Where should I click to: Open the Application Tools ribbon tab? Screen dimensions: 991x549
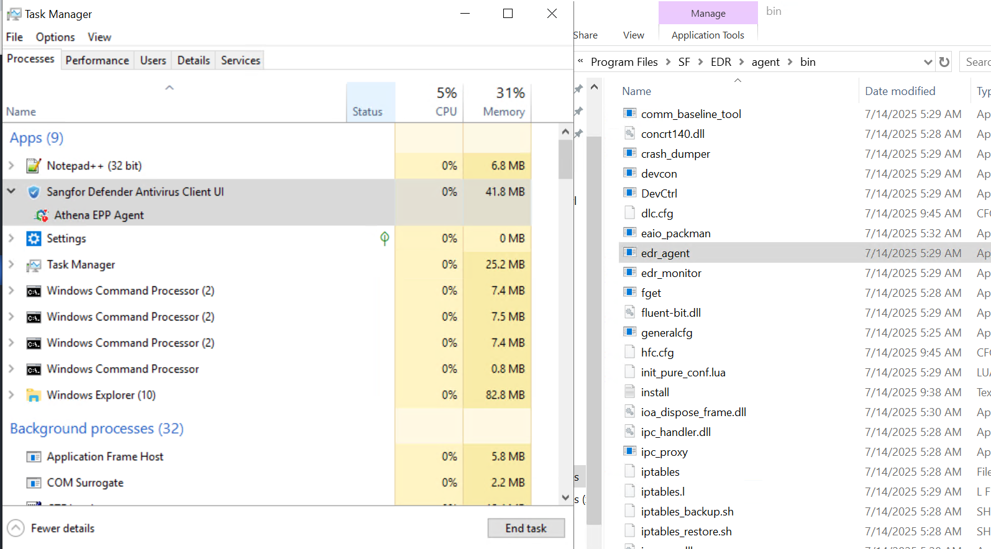[708, 35]
